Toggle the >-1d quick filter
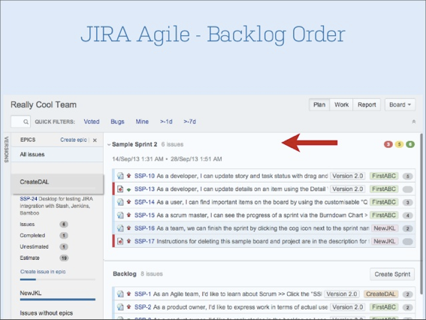The image size is (426, 320). [x=166, y=122]
